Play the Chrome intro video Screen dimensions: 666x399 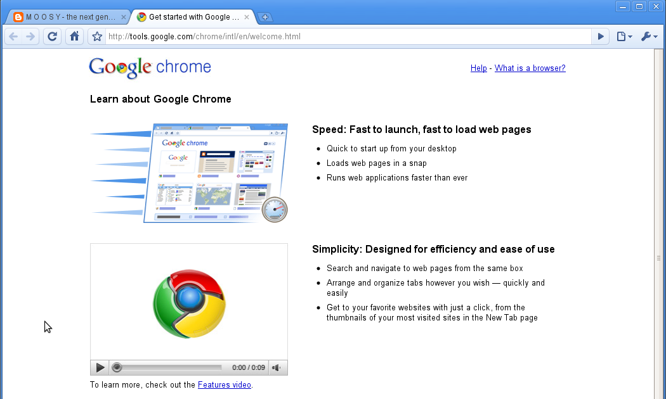(x=100, y=367)
